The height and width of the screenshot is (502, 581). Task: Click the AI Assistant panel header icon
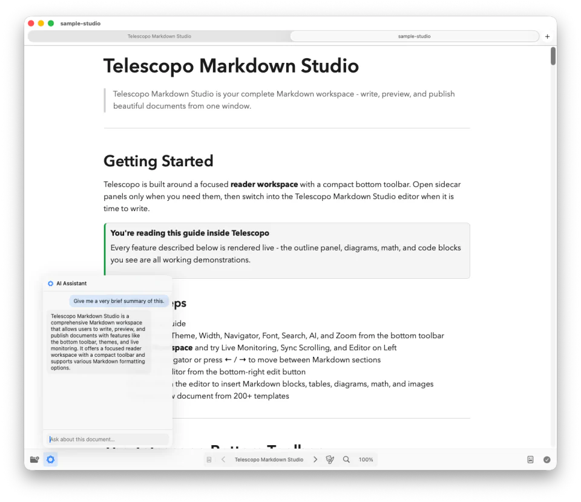tap(50, 284)
